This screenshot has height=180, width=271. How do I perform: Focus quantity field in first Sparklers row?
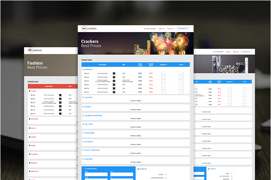164,74
